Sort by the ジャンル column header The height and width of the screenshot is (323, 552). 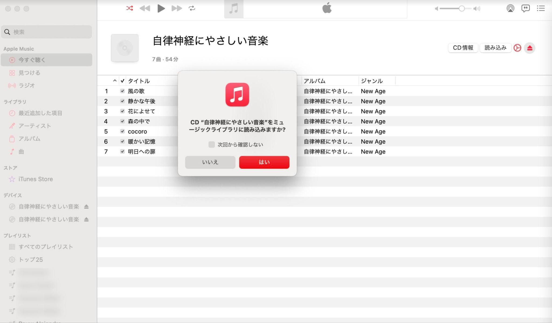pyautogui.click(x=372, y=81)
